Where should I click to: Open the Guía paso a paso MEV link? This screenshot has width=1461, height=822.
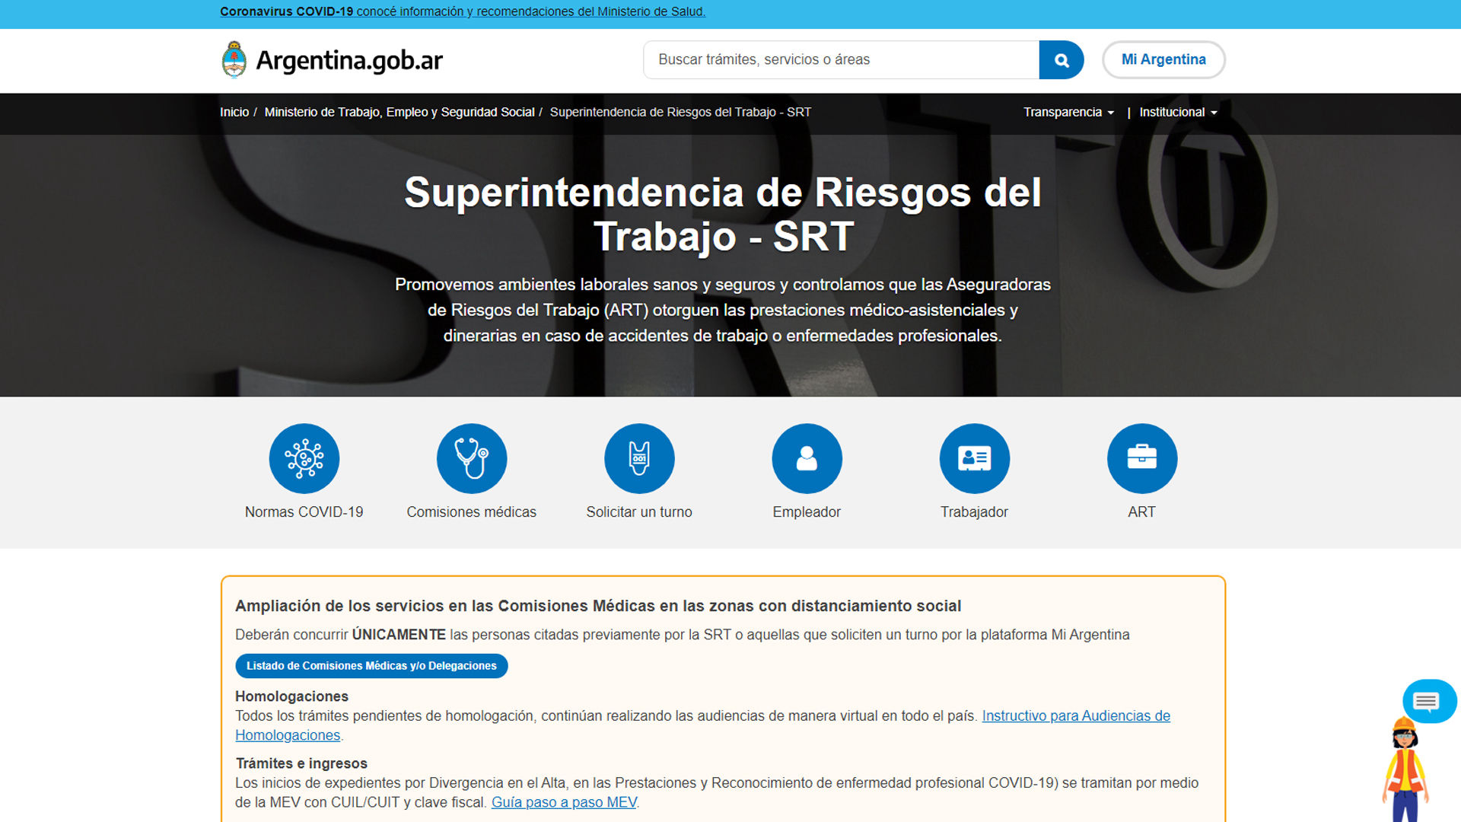point(564,802)
